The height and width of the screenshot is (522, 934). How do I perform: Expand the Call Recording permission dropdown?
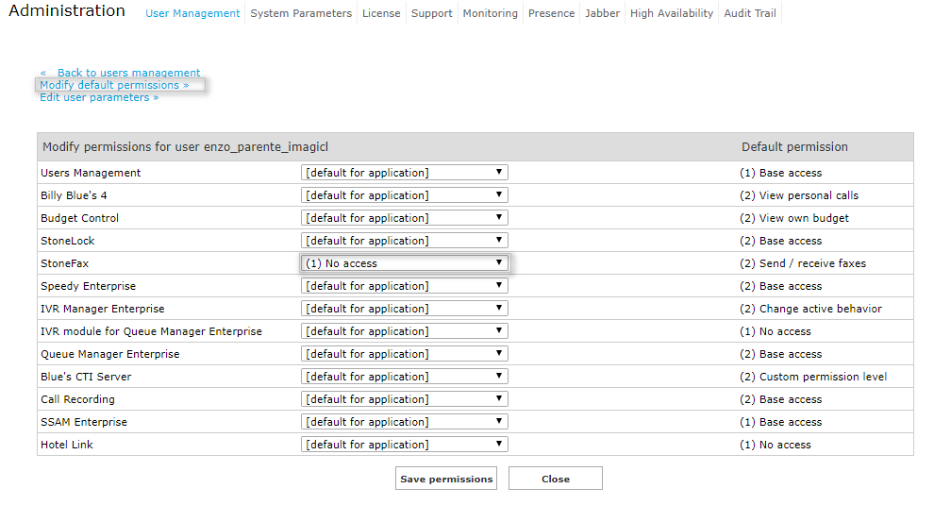(x=405, y=399)
